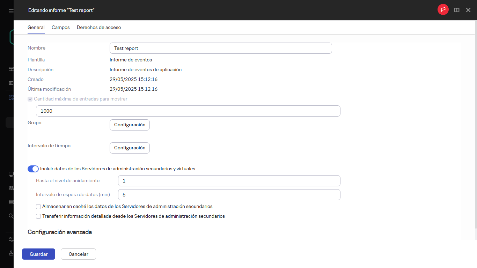Screen dimensions: 477x268
Task: Click the red flag notifications icon
Action: coord(443,10)
